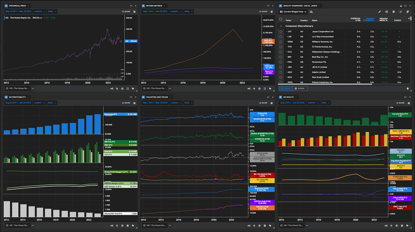The height and width of the screenshot is (232, 415).
Task: Click SHARE in the Return Metrics widget
Action: coord(263,11)
